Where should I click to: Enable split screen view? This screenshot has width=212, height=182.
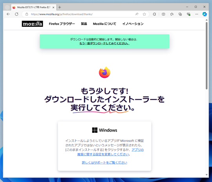click(x=163, y=14)
